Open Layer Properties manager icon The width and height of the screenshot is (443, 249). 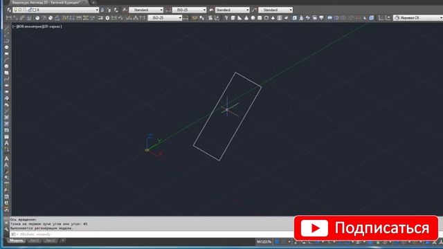coord(9,10)
